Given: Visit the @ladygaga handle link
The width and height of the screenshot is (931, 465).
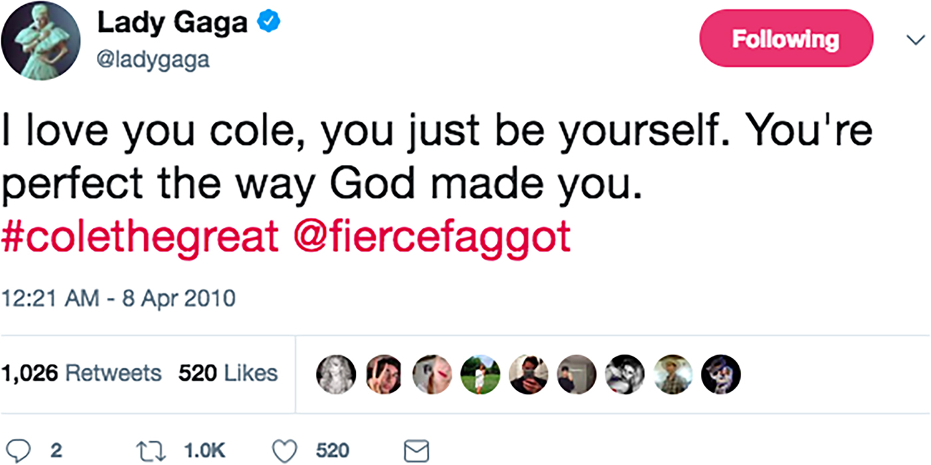Looking at the screenshot, I should 154,60.
